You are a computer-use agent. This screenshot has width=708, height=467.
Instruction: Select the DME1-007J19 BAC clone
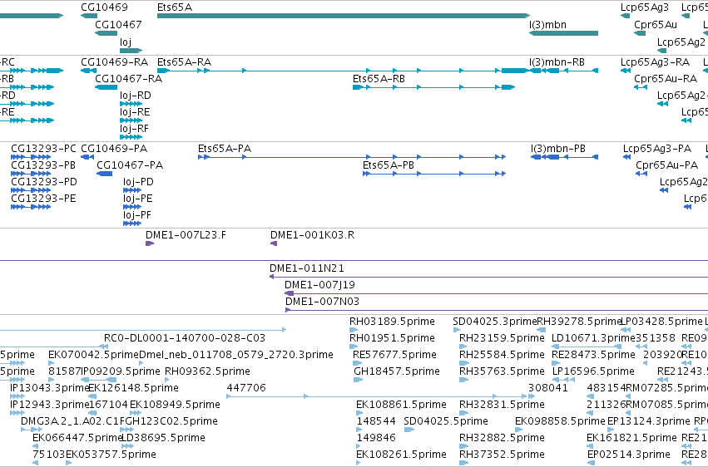tap(496, 293)
